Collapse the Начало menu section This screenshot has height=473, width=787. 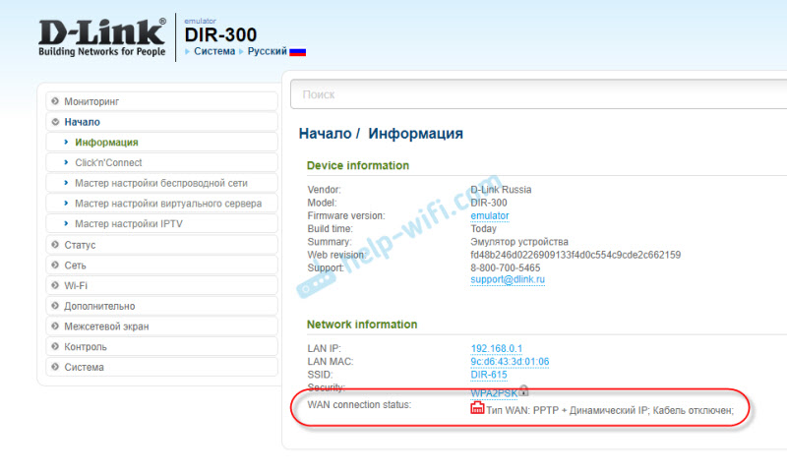[x=161, y=122]
